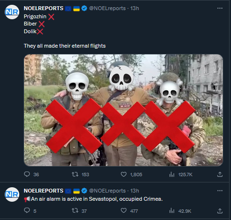Share the eternal flights tweet
Viewport: 231px width, 220px height.
220,174
